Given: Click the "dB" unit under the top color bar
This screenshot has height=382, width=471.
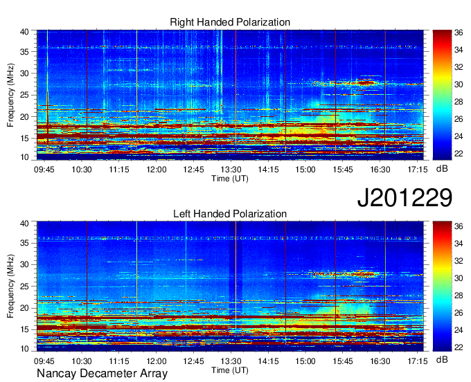Looking at the screenshot, I should click(442, 169).
